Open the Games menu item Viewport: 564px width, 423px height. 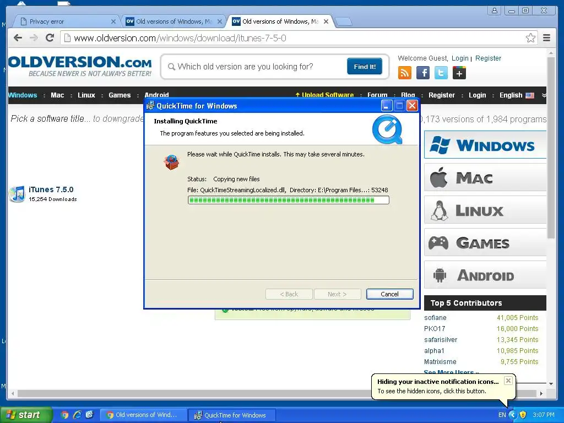[x=120, y=95]
